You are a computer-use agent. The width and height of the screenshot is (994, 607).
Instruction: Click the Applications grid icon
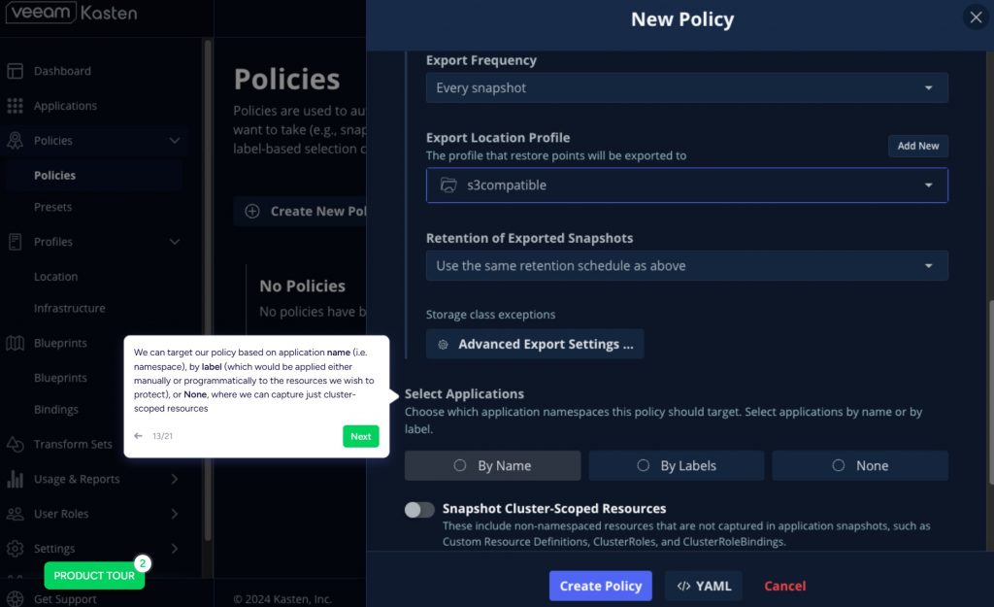point(16,106)
